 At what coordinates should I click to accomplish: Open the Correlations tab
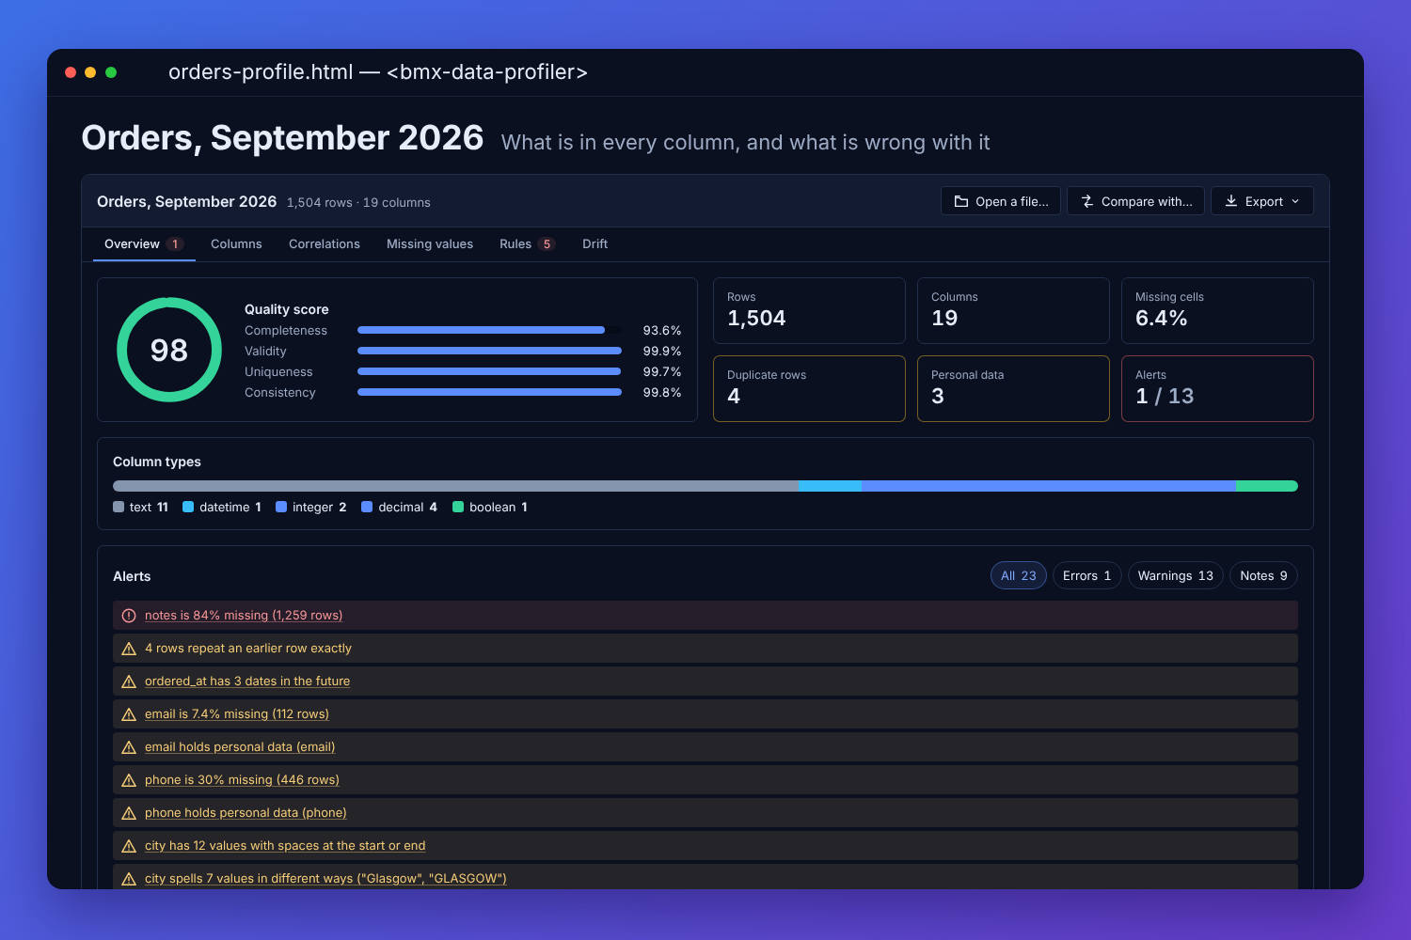pyautogui.click(x=325, y=244)
